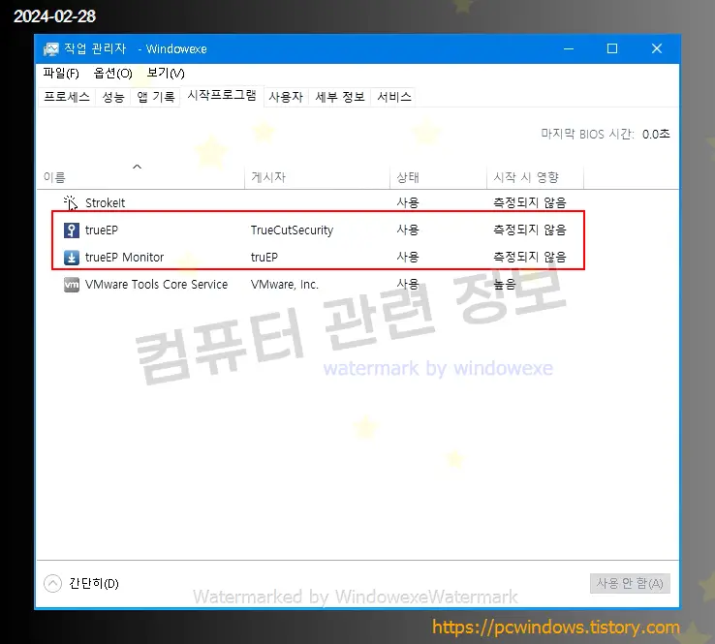This screenshot has height=644, width=715.
Task: Sort by the 게시자 column header
Action: click(317, 177)
